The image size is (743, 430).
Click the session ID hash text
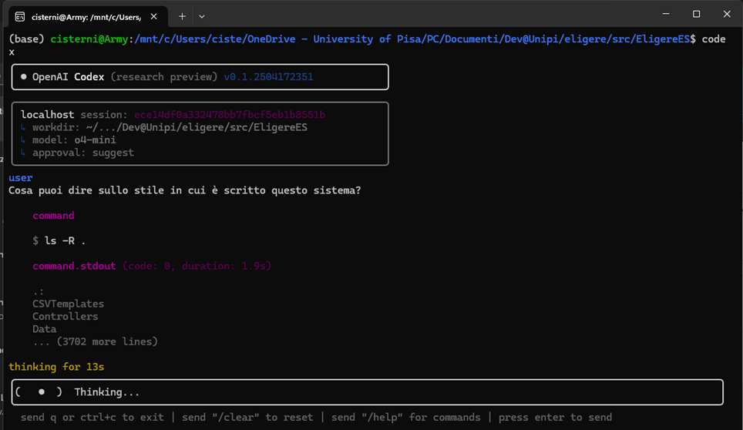[230, 115]
